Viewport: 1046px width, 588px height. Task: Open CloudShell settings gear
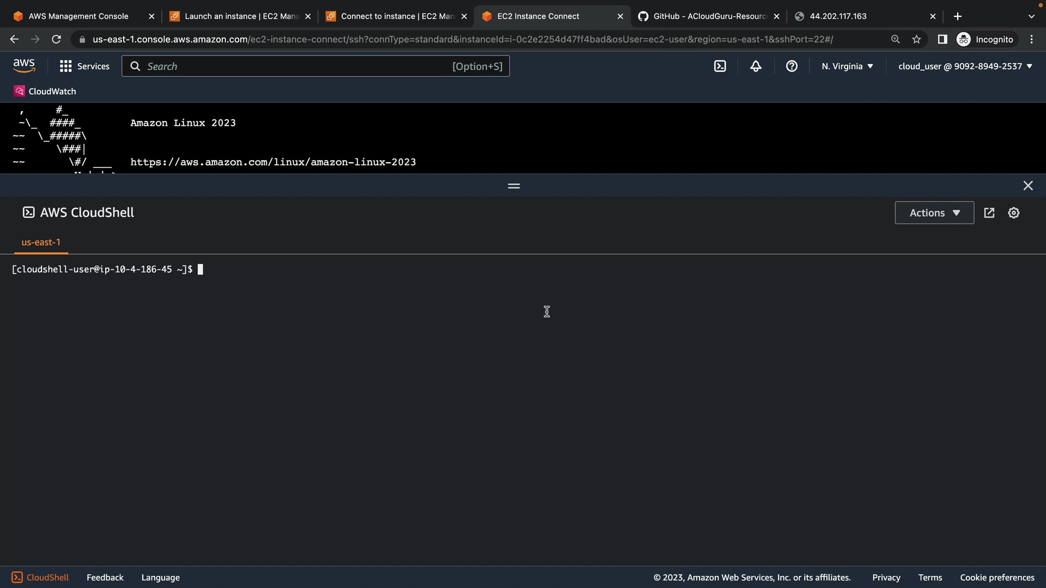1013,213
